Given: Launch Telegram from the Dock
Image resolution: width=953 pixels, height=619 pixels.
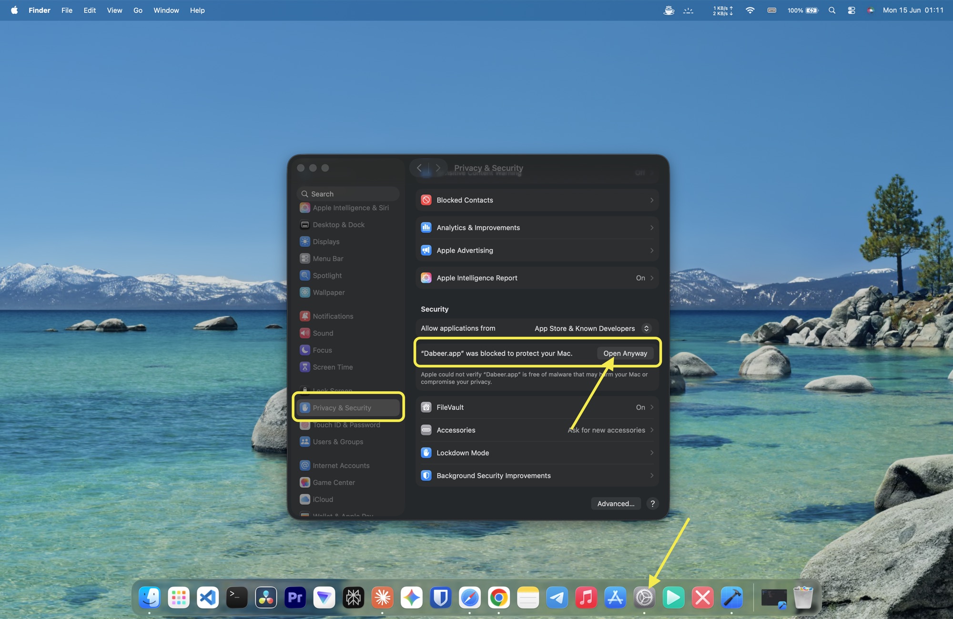Looking at the screenshot, I should 557,598.
